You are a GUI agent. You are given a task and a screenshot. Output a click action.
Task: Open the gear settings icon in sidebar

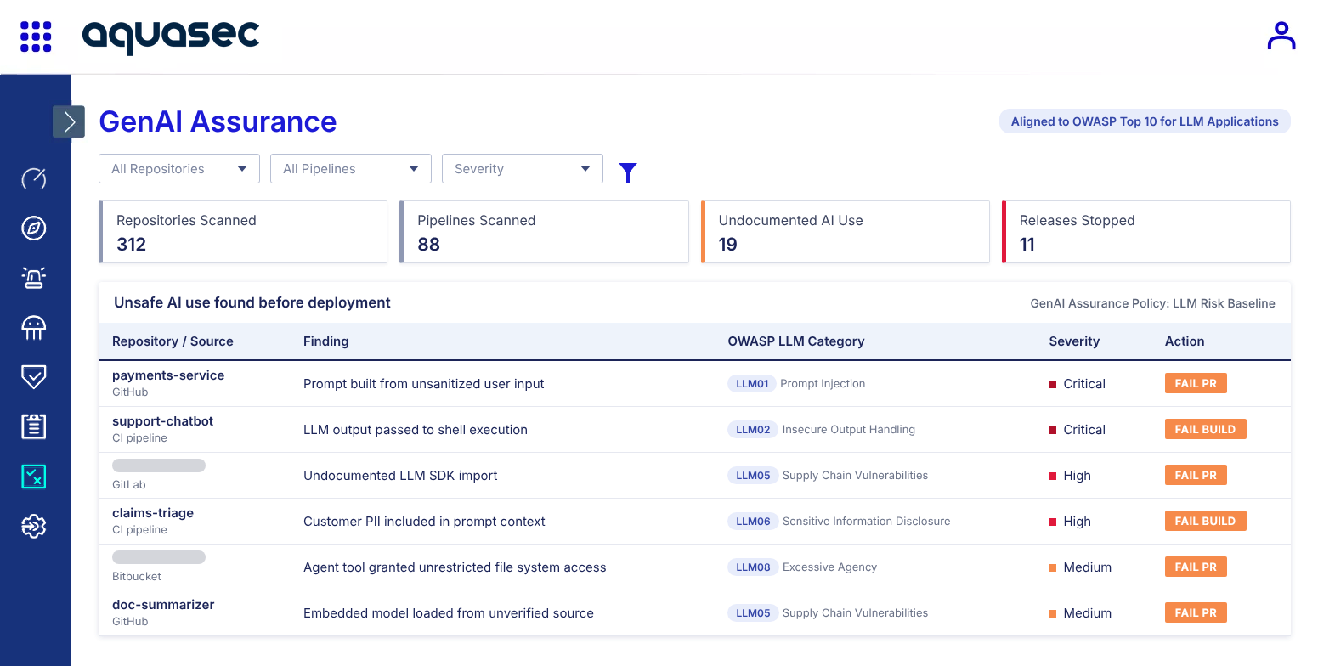click(x=34, y=526)
